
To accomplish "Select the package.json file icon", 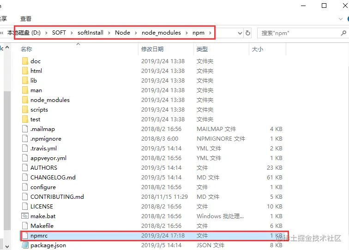I will 25,245.
